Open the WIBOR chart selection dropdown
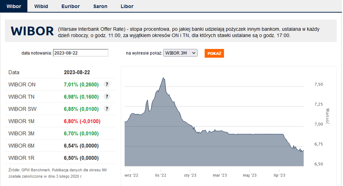Viewport: 343px width, 186px height. click(x=181, y=53)
